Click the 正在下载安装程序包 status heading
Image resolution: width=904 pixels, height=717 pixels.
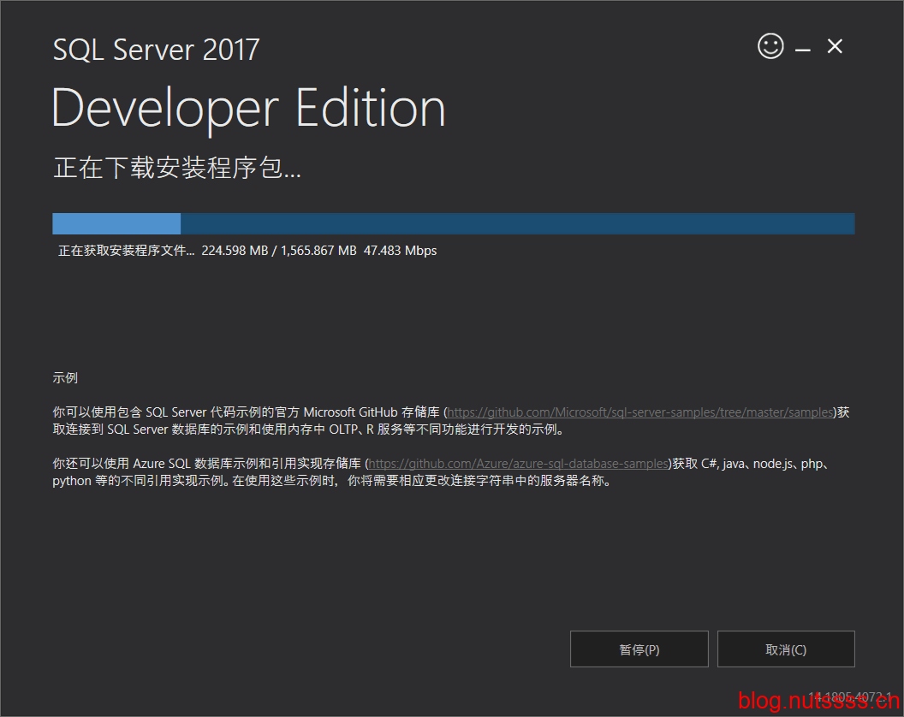click(177, 169)
